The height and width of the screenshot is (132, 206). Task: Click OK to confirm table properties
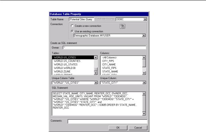click(118, 128)
